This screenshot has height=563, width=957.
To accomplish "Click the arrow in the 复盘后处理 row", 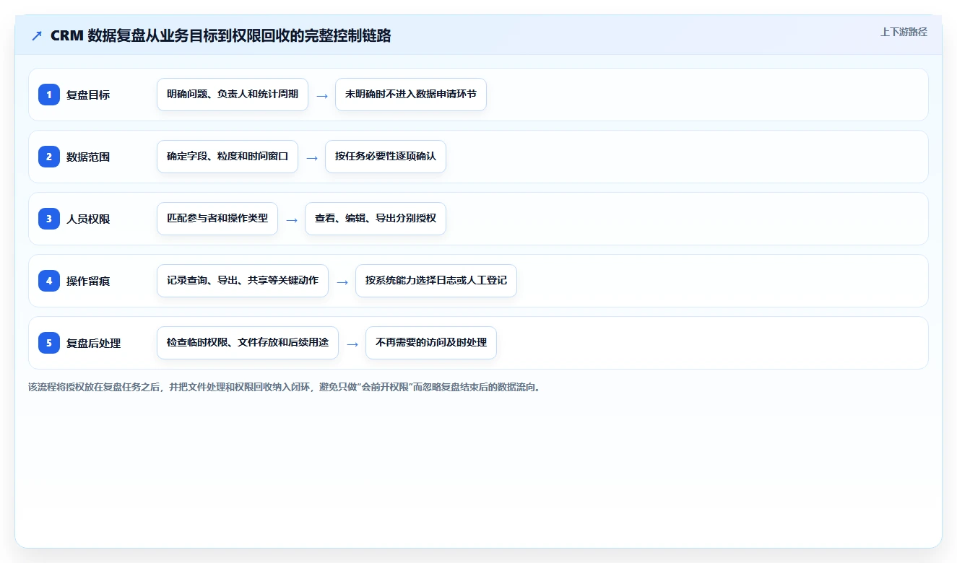I will click(x=352, y=344).
